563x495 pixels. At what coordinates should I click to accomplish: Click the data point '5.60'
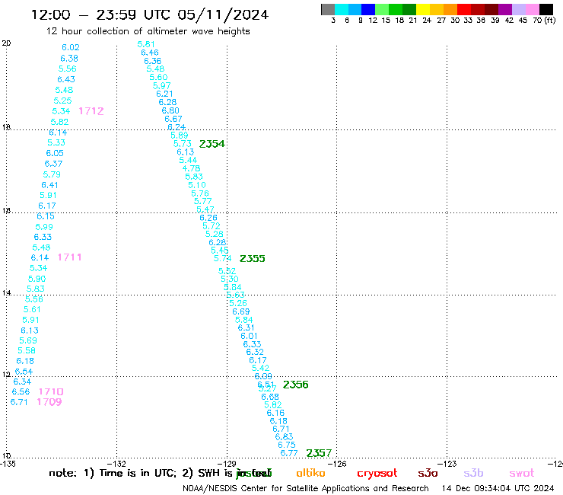pyautogui.click(x=158, y=77)
